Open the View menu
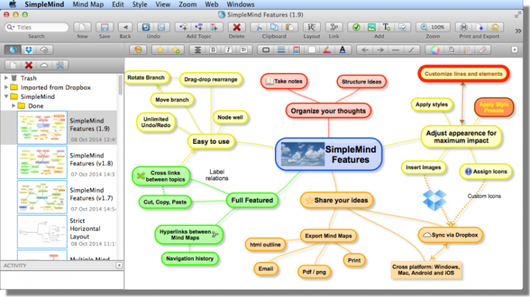 162,5
